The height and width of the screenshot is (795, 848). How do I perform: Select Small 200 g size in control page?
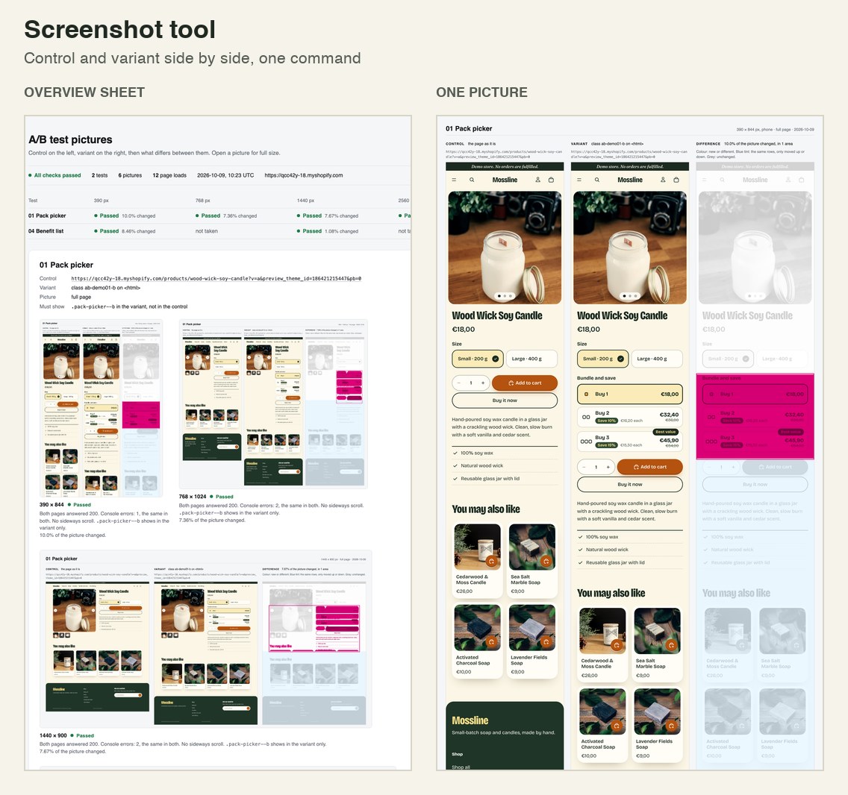478,358
